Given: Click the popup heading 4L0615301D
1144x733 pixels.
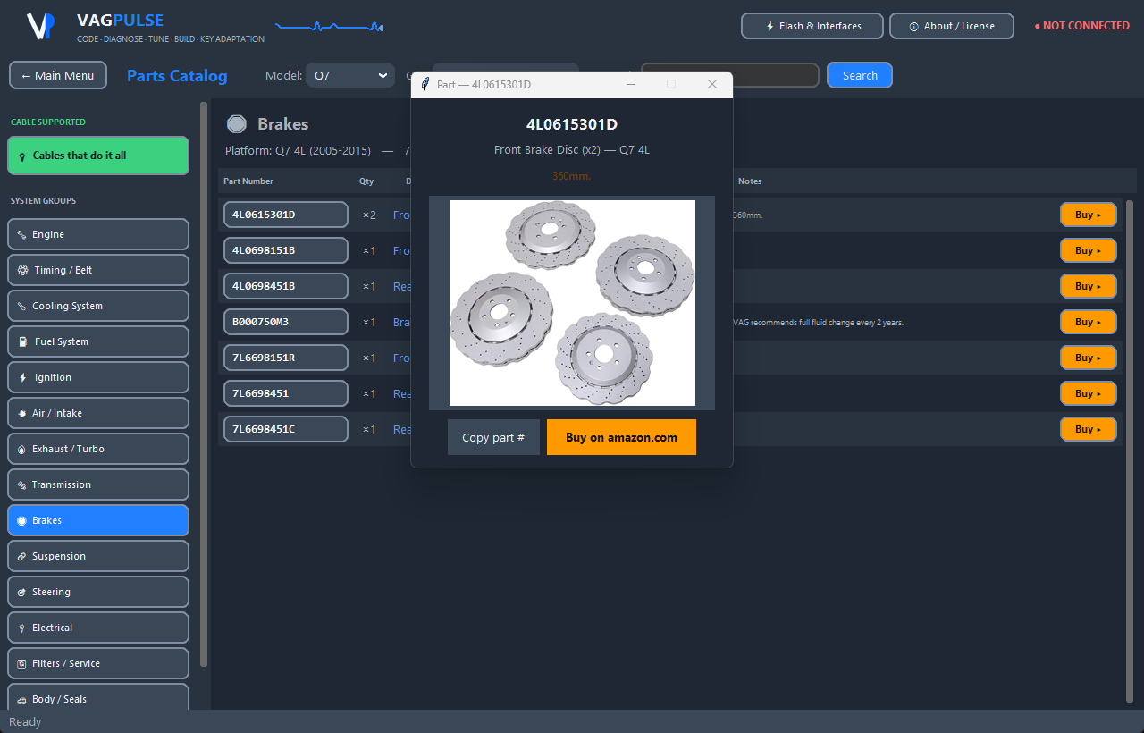Looking at the screenshot, I should click(x=572, y=124).
